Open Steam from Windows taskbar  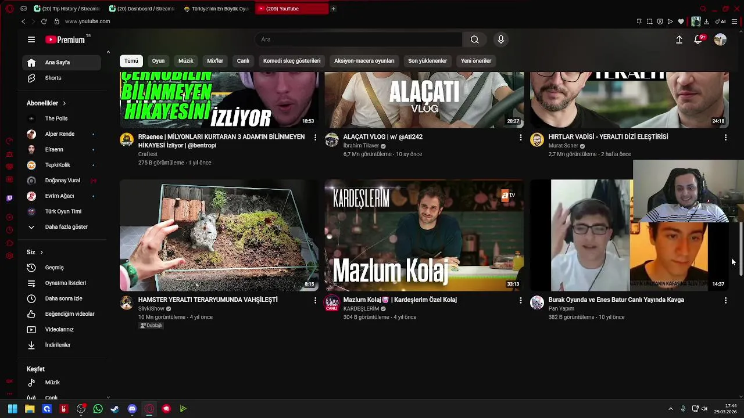click(x=115, y=409)
